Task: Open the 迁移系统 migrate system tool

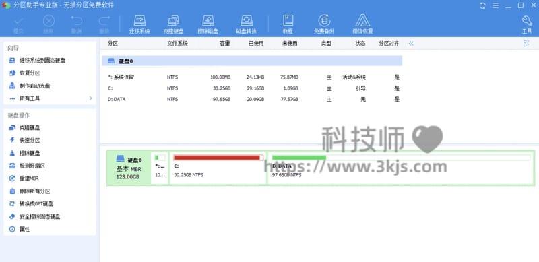Action: [139, 24]
